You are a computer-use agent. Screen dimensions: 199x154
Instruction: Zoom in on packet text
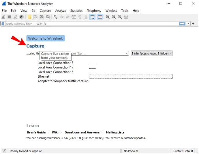(x=108, y=17)
